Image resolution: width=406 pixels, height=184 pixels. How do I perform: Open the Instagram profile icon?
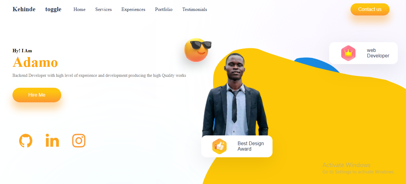(79, 141)
